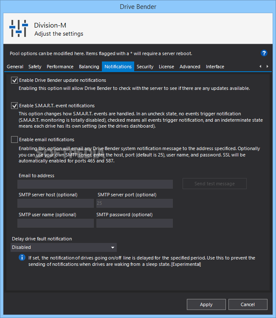This screenshot has height=318, width=276.
Task: Switch to the General tab
Action: pyautogui.click(x=15, y=67)
